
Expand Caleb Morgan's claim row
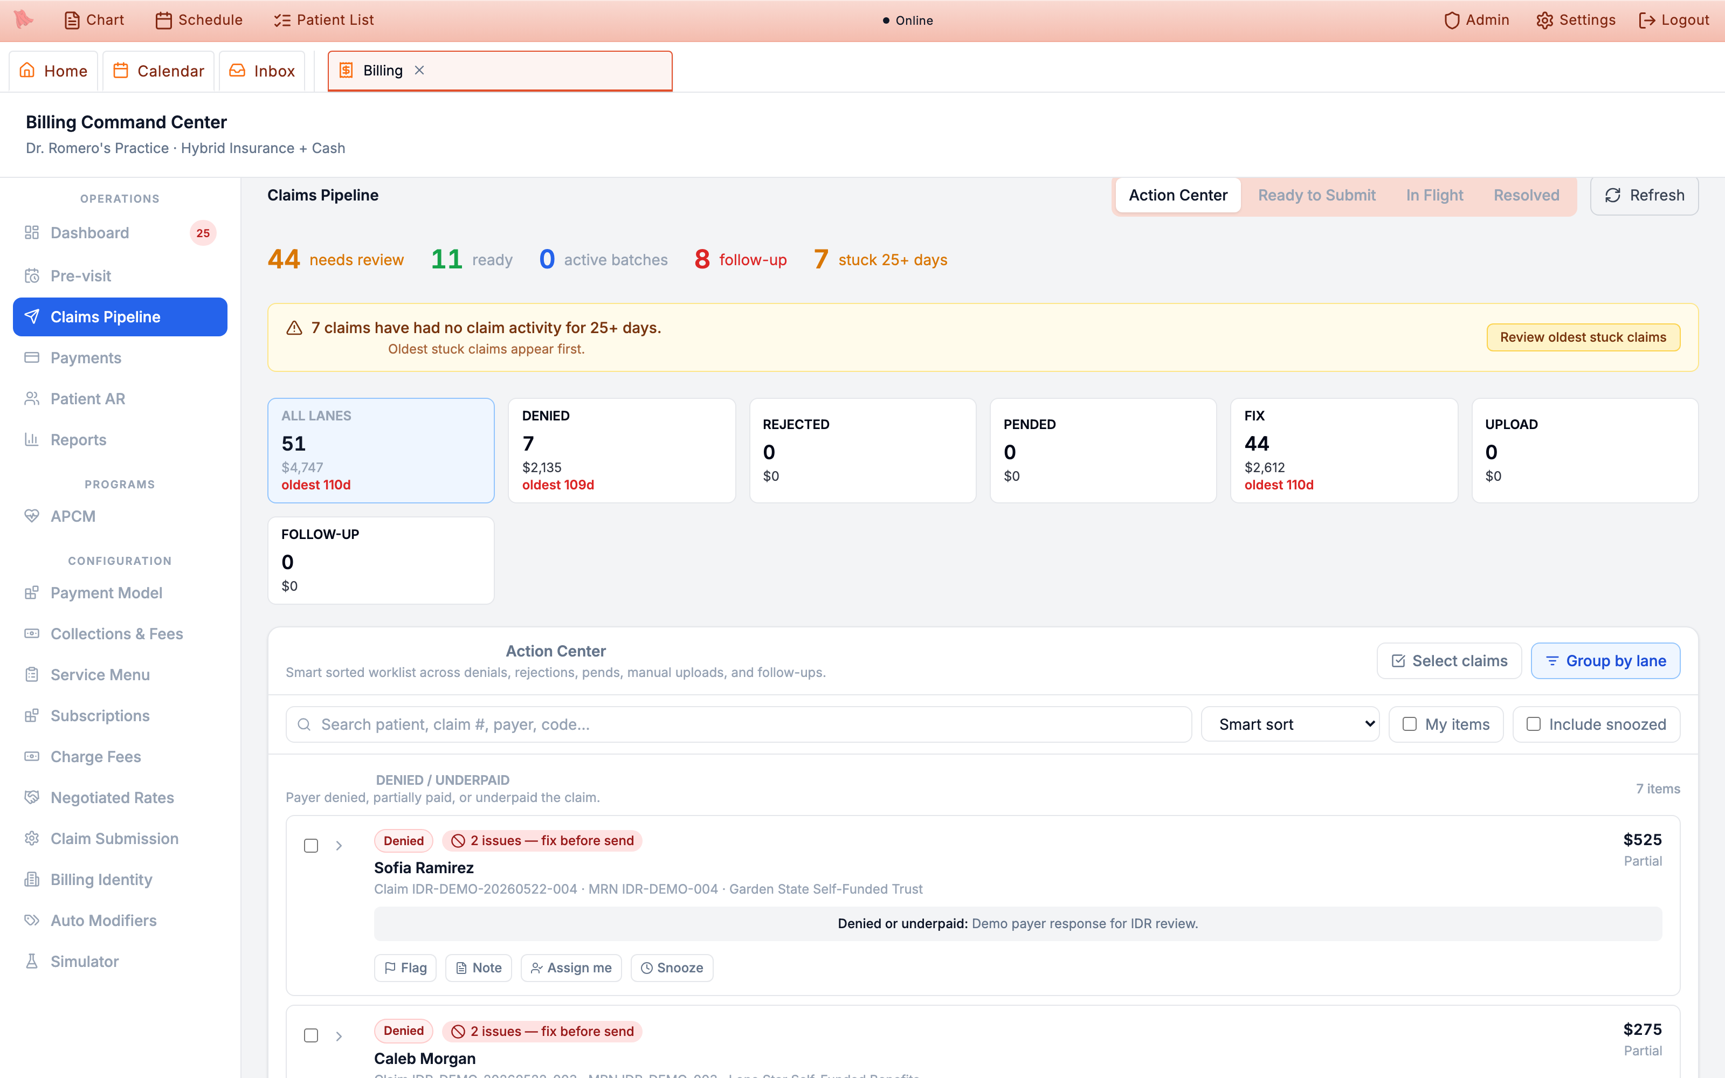tap(339, 1035)
